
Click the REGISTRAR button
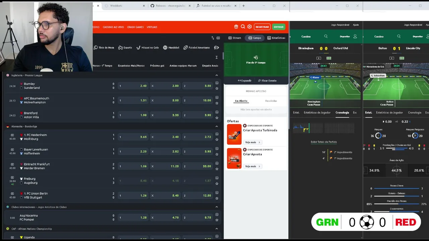click(x=262, y=27)
